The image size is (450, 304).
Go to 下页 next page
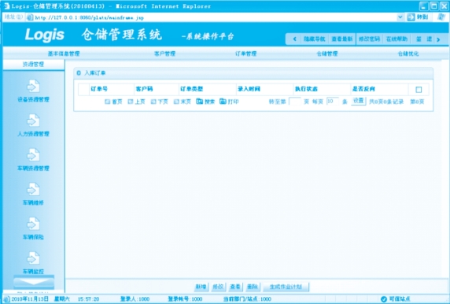click(159, 102)
